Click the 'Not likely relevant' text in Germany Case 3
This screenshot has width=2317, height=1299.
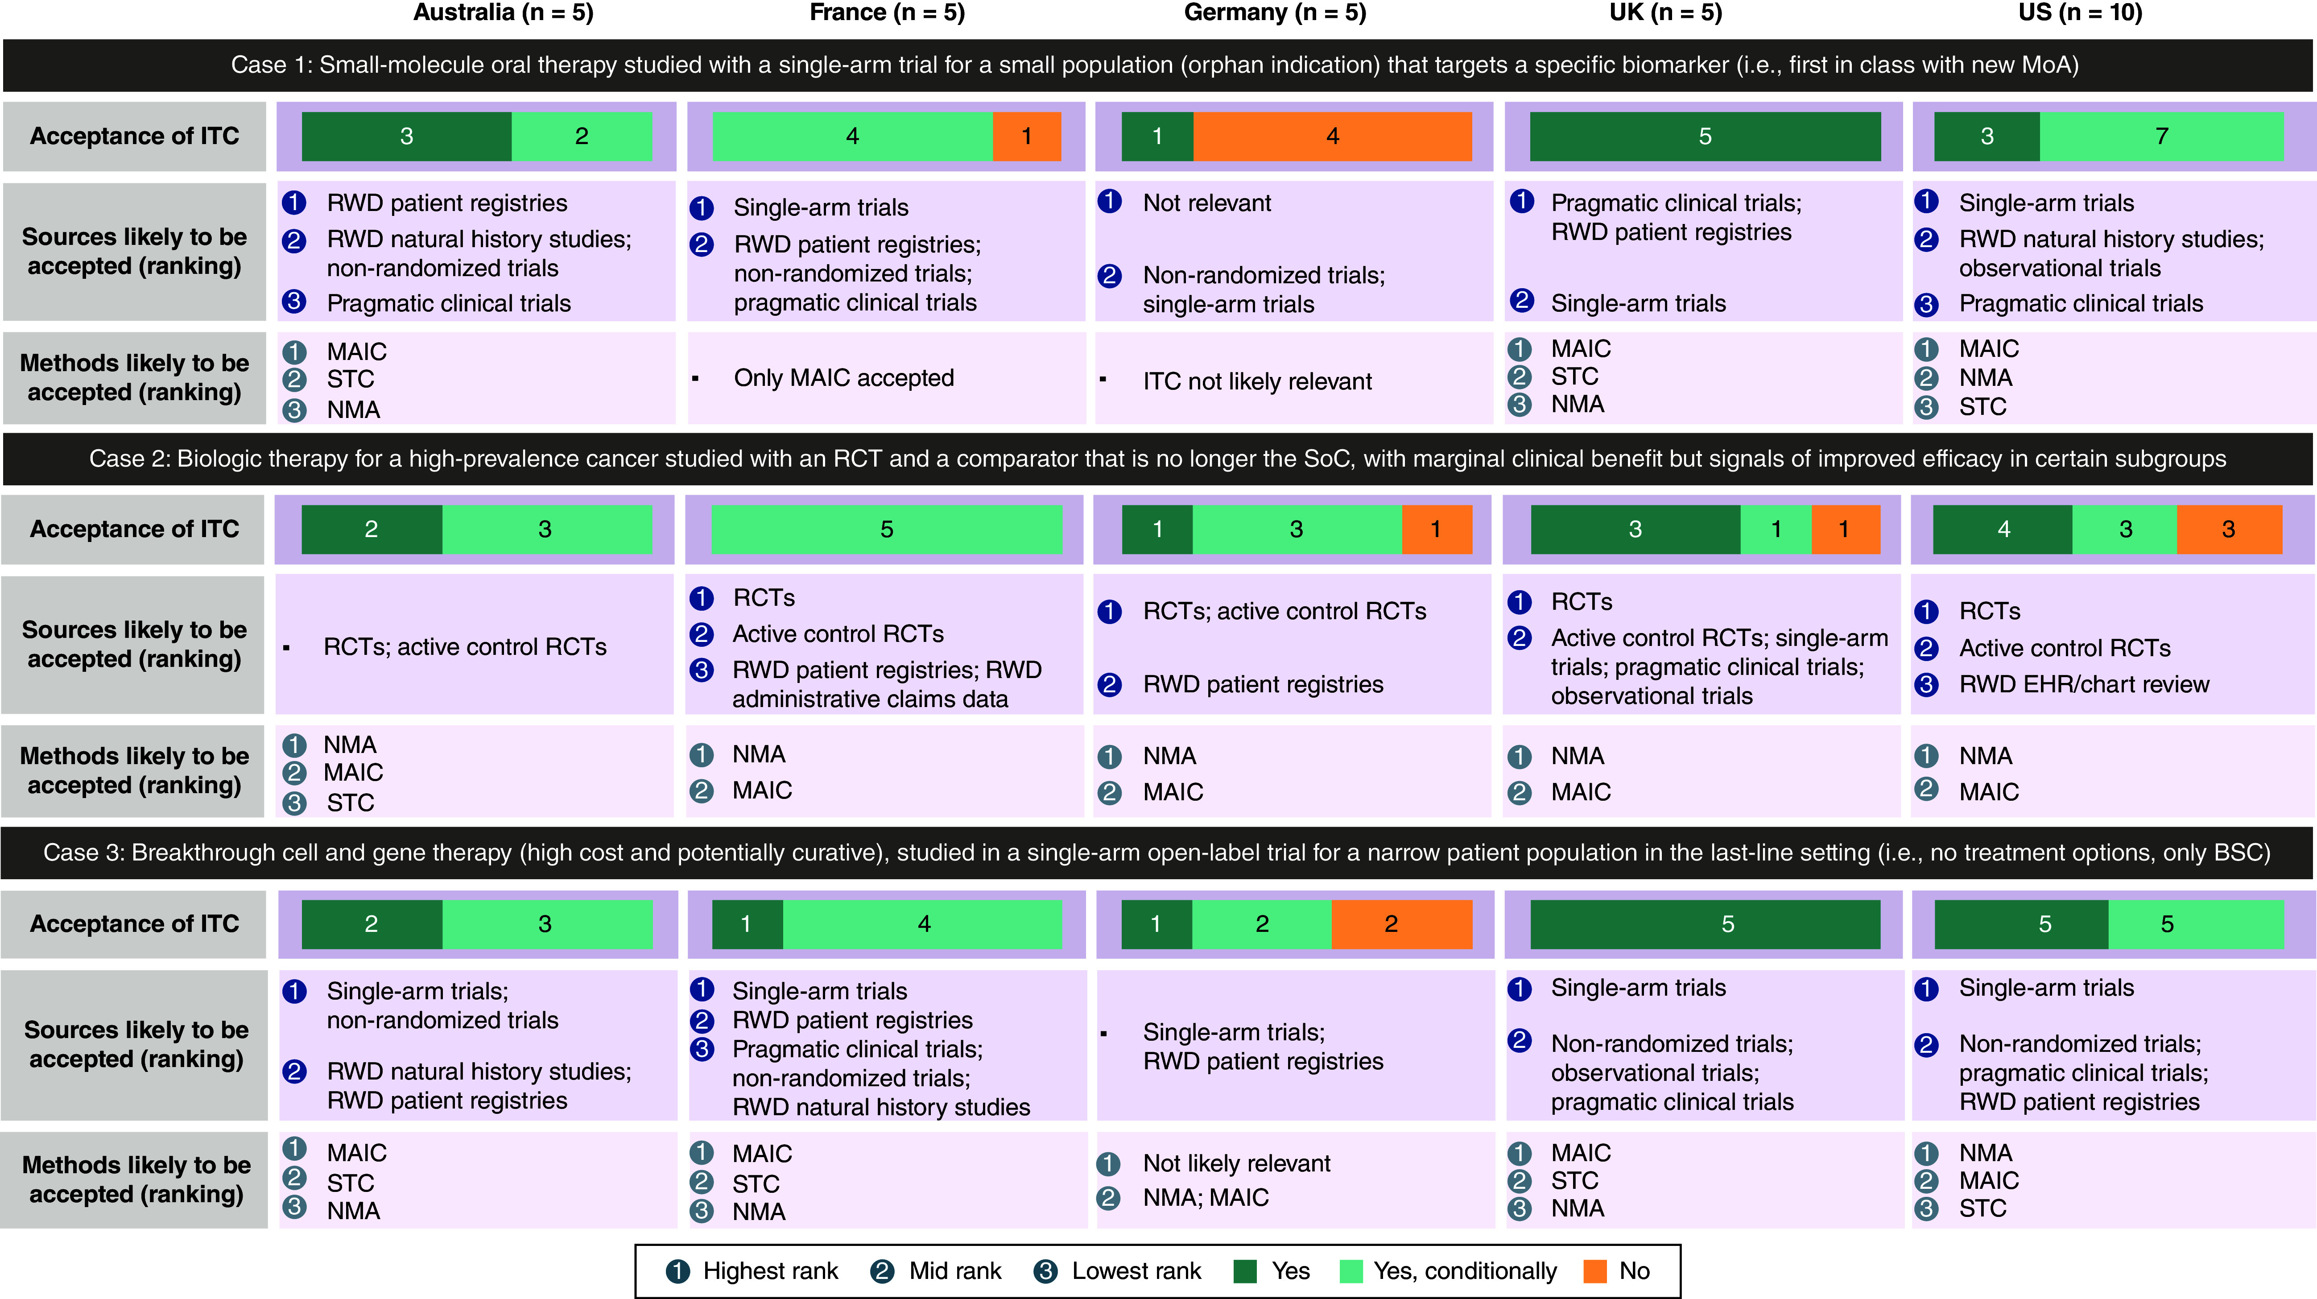click(1237, 1164)
